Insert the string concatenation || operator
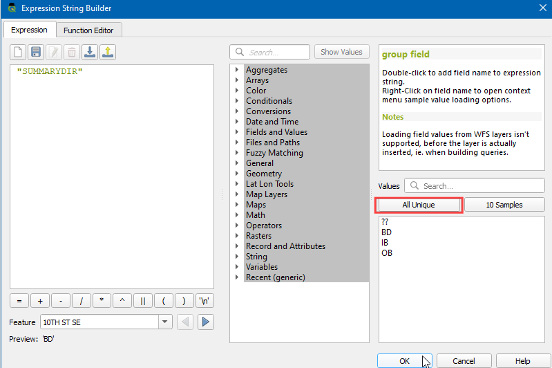552x368 pixels. click(144, 301)
